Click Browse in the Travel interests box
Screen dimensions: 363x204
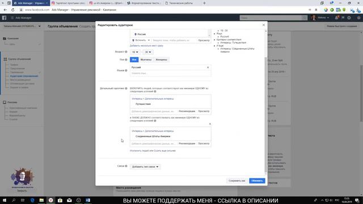tap(204, 111)
